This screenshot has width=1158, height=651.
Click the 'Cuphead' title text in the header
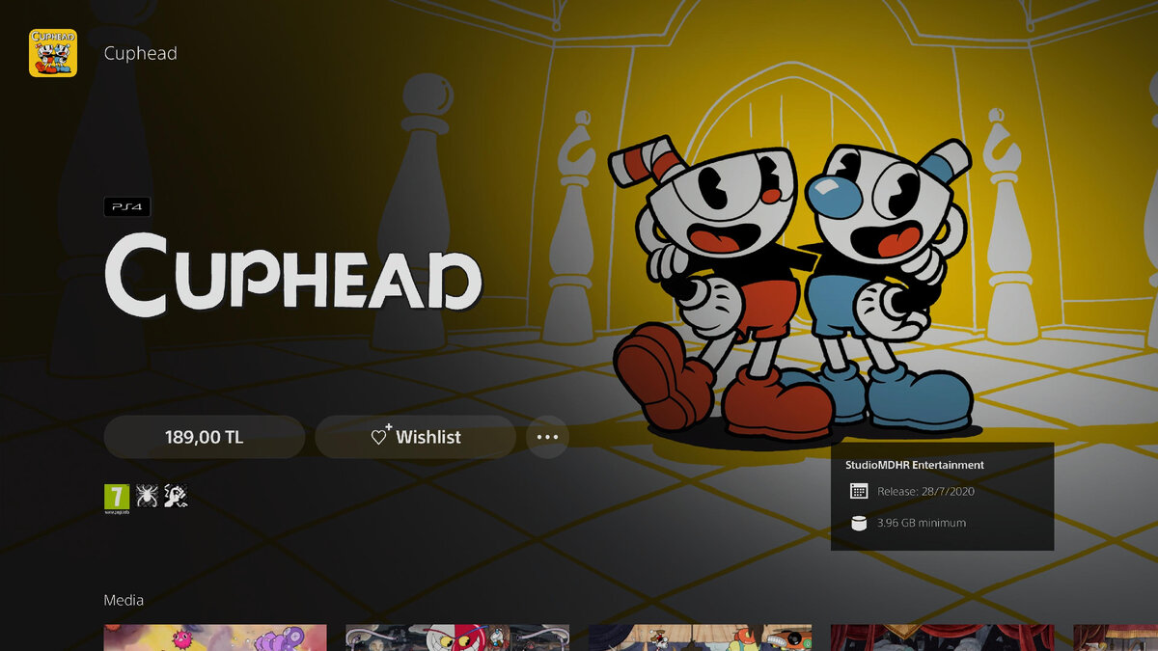point(141,53)
